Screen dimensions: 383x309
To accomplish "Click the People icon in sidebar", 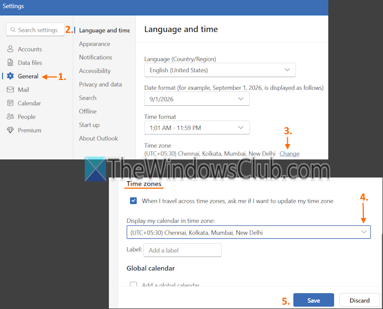I will (x=10, y=117).
